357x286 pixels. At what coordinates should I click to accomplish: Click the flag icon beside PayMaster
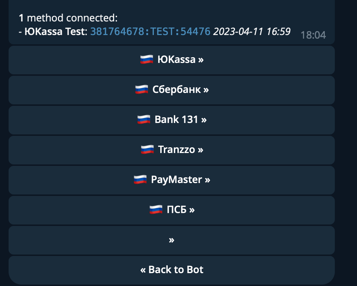click(x=140, y=179)
